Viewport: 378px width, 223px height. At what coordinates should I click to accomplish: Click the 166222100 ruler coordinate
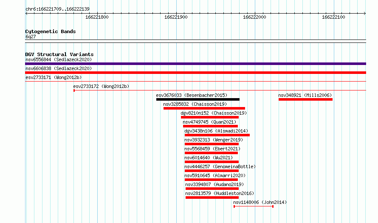point(333,17)
